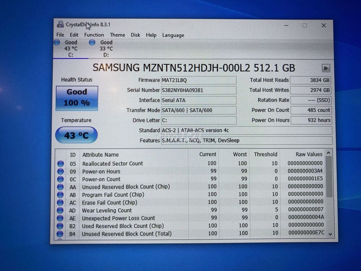Select the Power-on Hours attribute name
The width and height of the screenshot is (361, 271).
click(x=101, y=171)
